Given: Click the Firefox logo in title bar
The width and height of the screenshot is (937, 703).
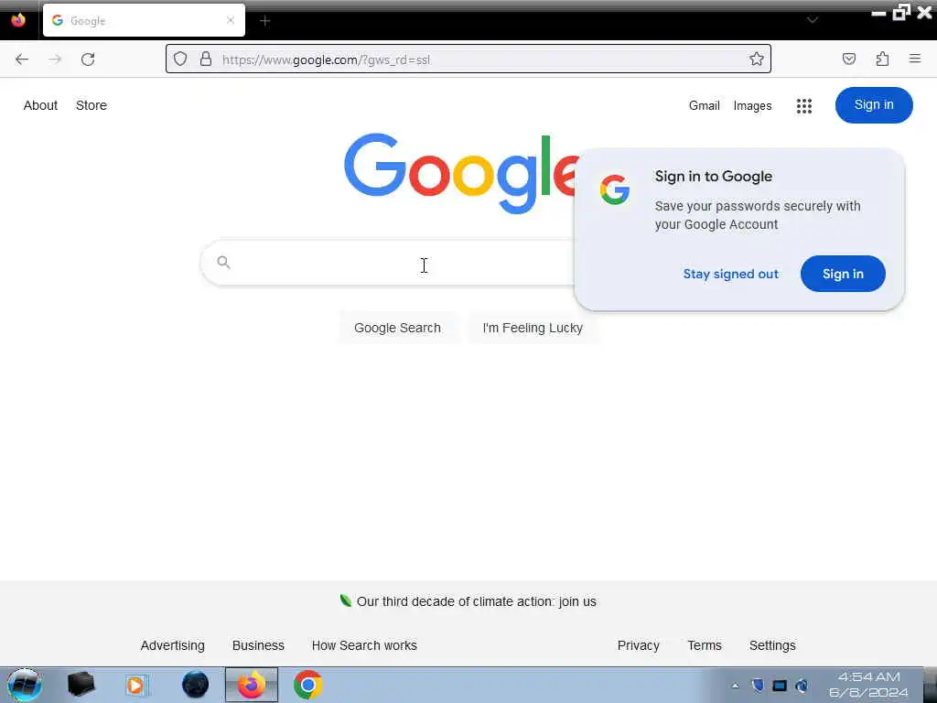Looking at the screenshot, I should point(18,20).
